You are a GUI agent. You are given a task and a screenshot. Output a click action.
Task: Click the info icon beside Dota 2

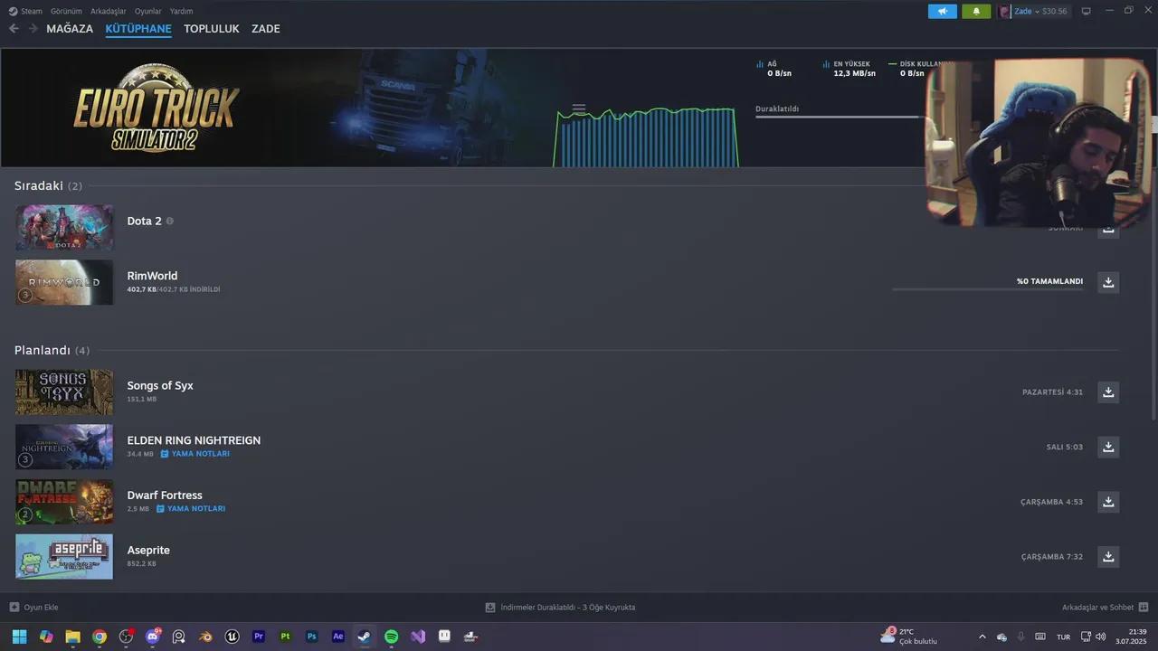(169, 221)
